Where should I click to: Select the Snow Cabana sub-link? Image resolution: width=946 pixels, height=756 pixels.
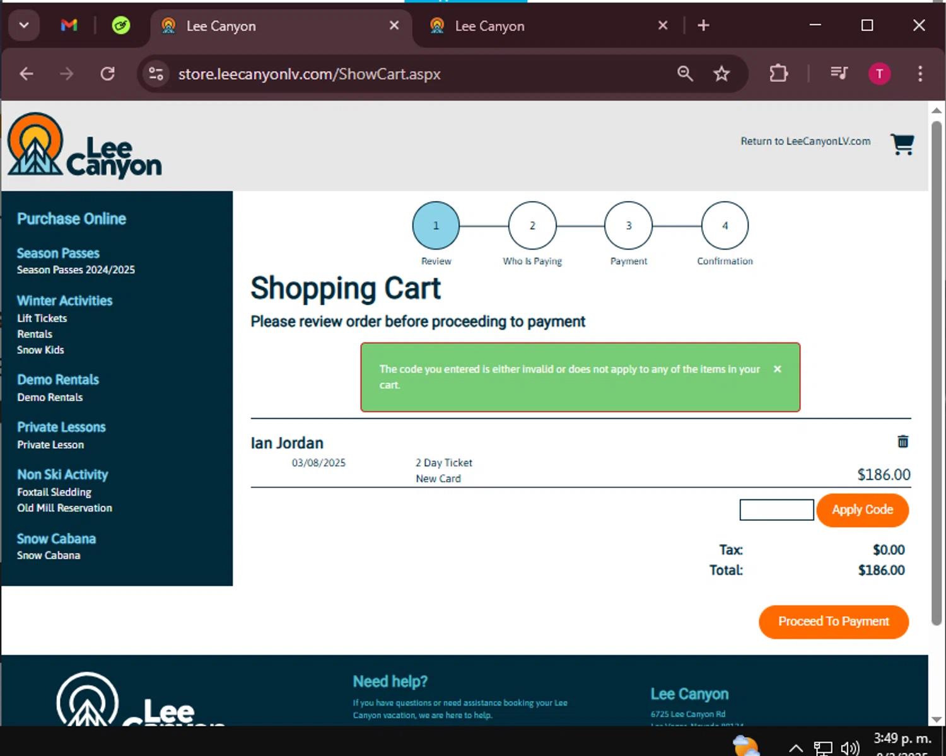pyautogui.click(x=49, y=555)
